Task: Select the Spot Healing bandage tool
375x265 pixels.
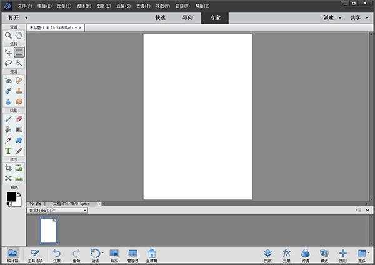Action: pos(19,81)
